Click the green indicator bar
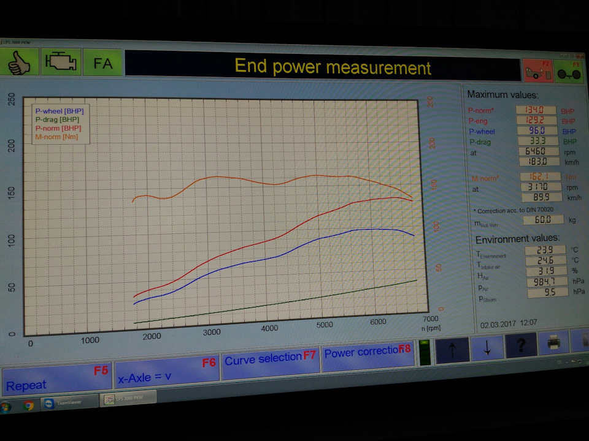589x441 pixels. [x=425, y=352]
